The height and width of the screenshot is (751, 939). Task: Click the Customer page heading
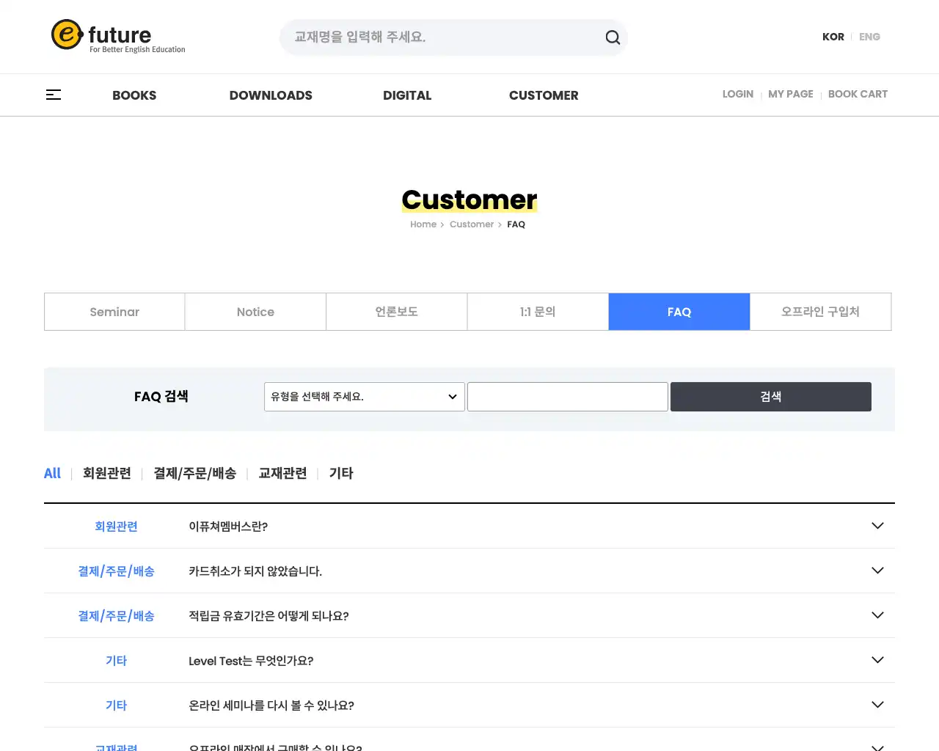pyautogui.click(x=469, y=199)
